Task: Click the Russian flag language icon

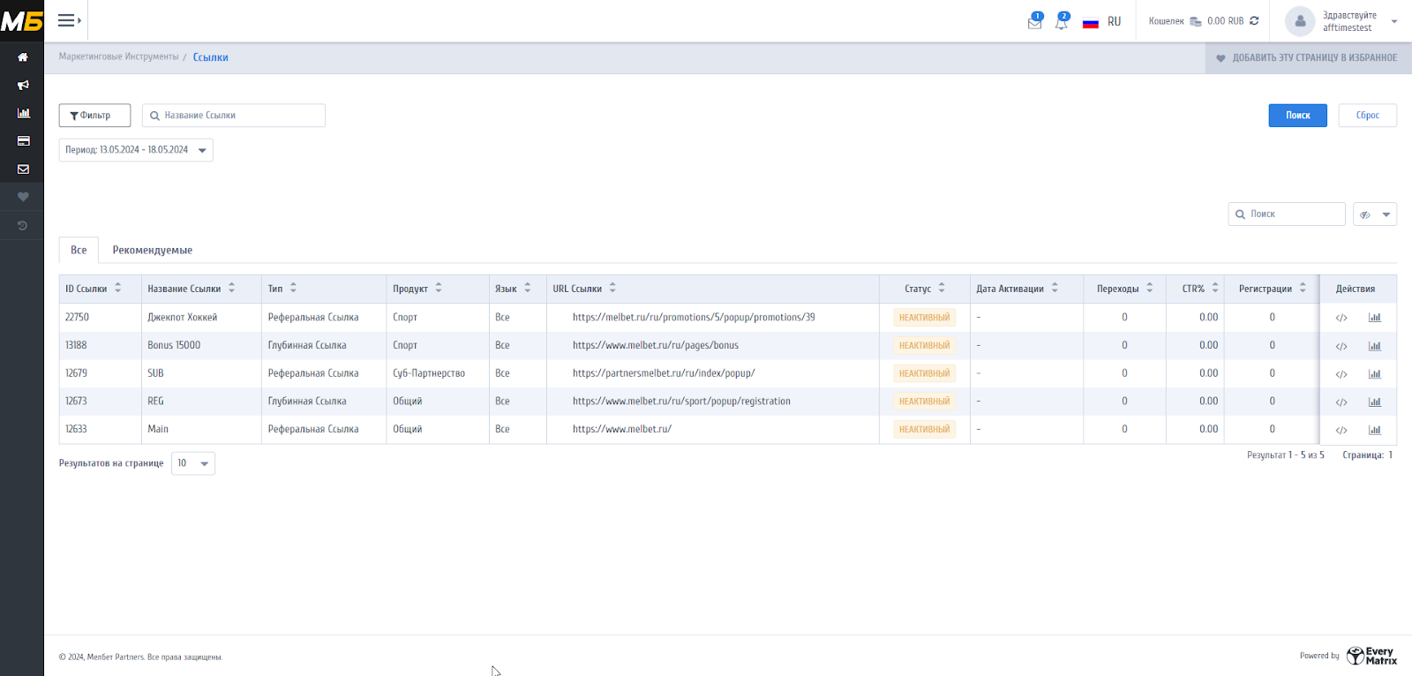Action: 1091,22
